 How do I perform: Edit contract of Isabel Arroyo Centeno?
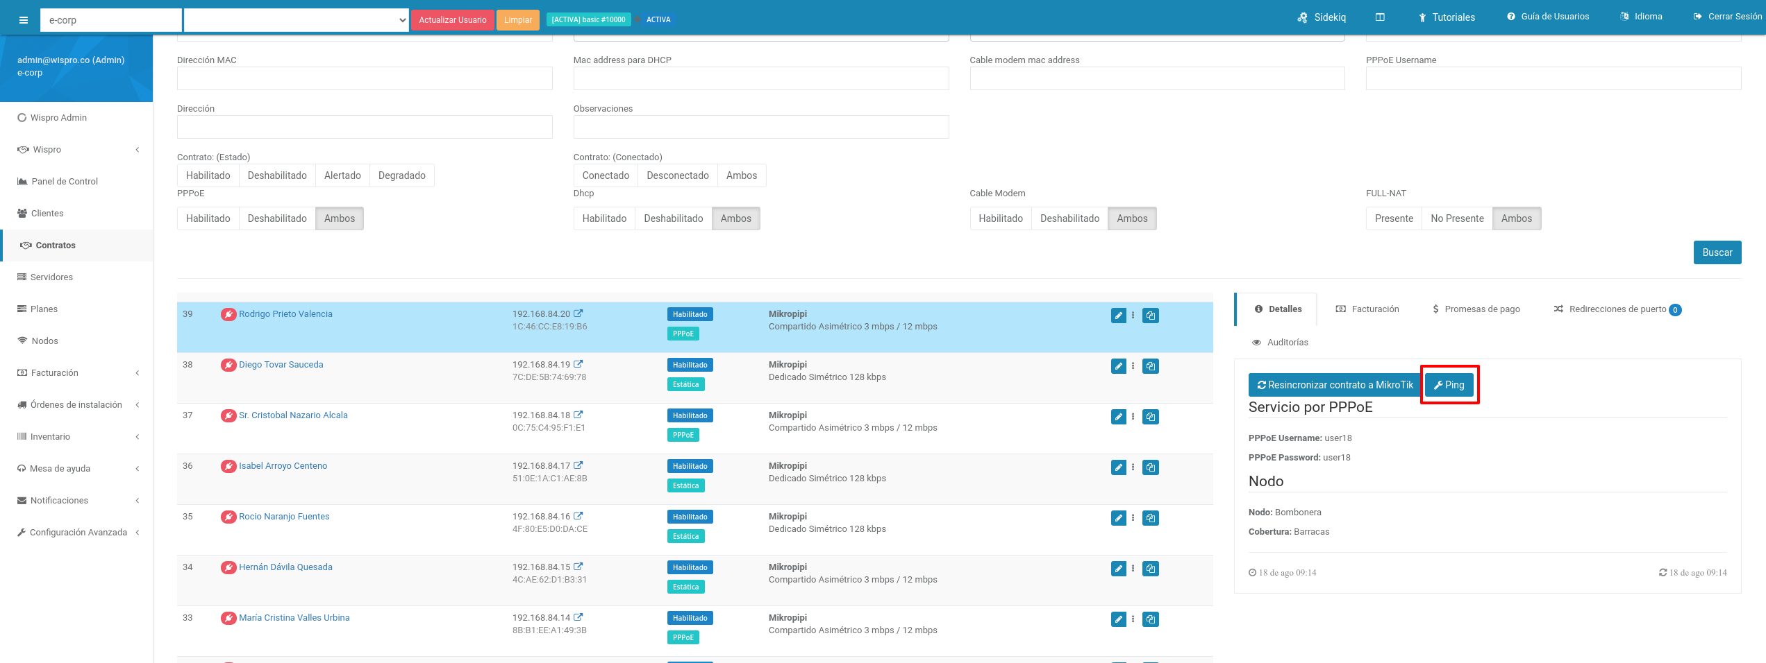[1118, 467]
